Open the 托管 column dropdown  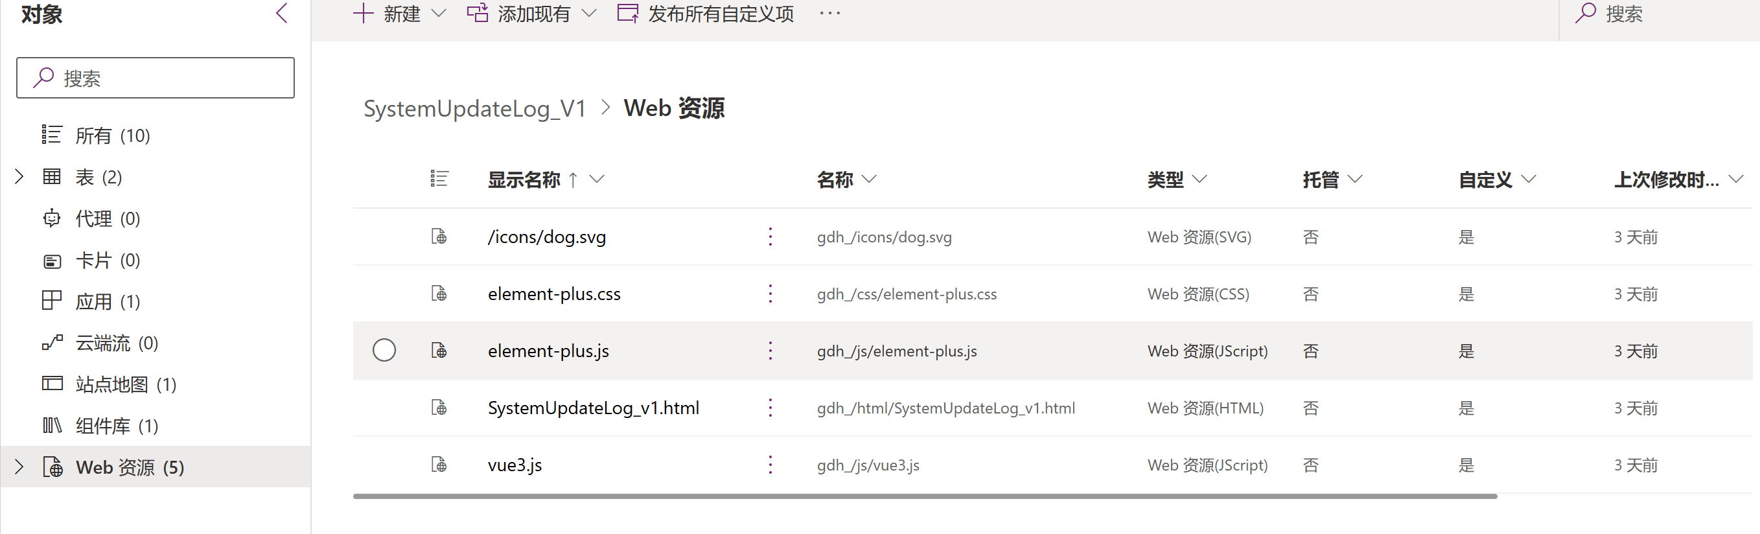tap(1355, 179)
